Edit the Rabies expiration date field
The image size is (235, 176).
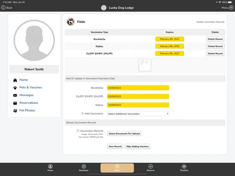click(x=138, y=105)
